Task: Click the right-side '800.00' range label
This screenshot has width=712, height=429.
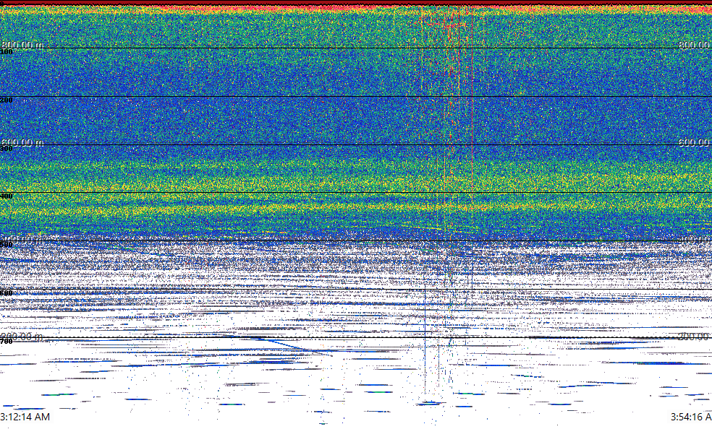Action: tap(693, 44)
